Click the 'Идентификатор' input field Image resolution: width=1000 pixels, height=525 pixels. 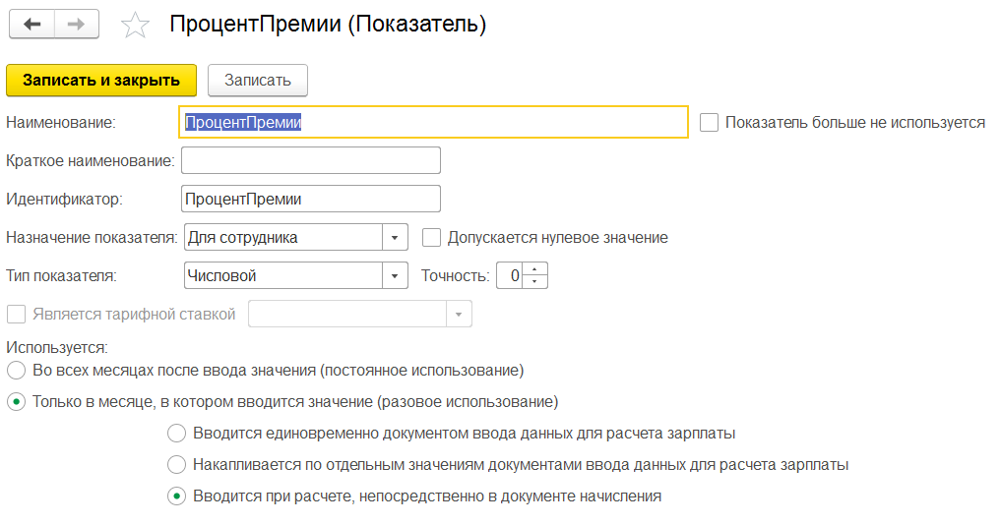tap(311, 199)
